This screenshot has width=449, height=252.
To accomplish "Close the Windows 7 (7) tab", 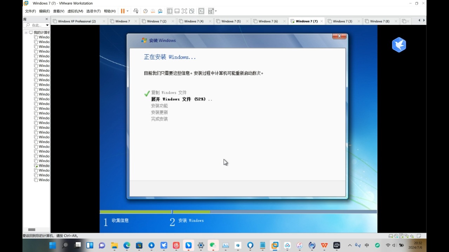I will tap(322, 21).
